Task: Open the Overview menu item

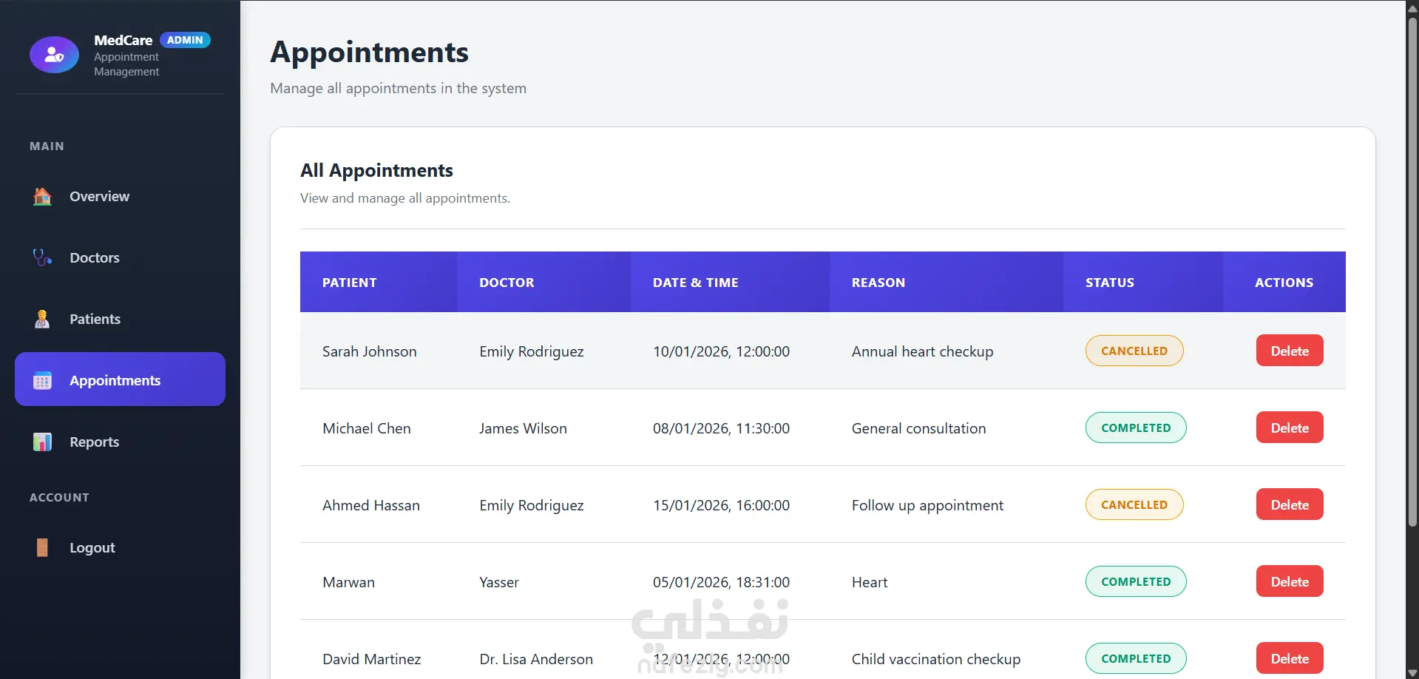Action: click(x=99, y=197)
